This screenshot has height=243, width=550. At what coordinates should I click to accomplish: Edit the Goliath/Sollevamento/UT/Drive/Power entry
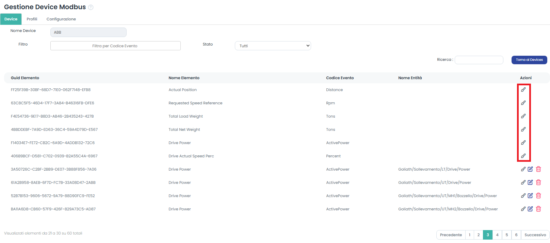click(x=530, y=183)
